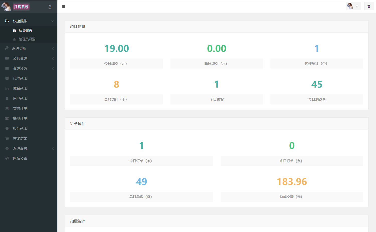
Task: Expand the 资源分类 submenu
Action: (x=29, y=68)
